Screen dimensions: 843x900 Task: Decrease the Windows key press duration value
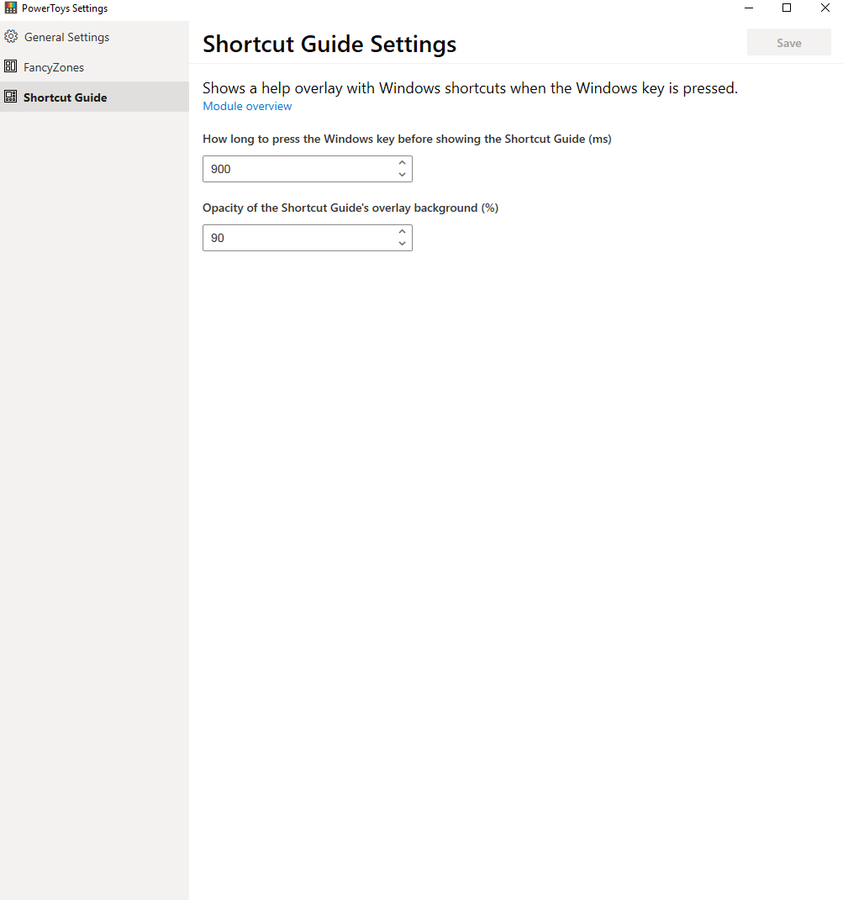(402, 175)
